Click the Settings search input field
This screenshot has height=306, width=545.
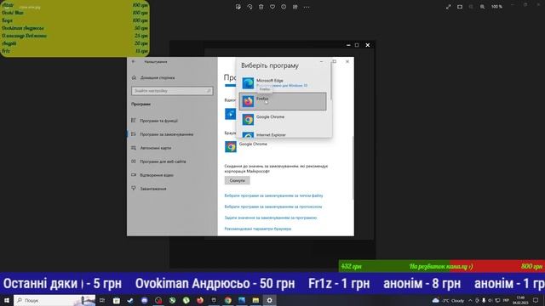(x=172, y=91)
